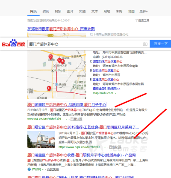Expand dropdown arrow next to map.baidu.com

pyautogui.click(x=115, y=93)
